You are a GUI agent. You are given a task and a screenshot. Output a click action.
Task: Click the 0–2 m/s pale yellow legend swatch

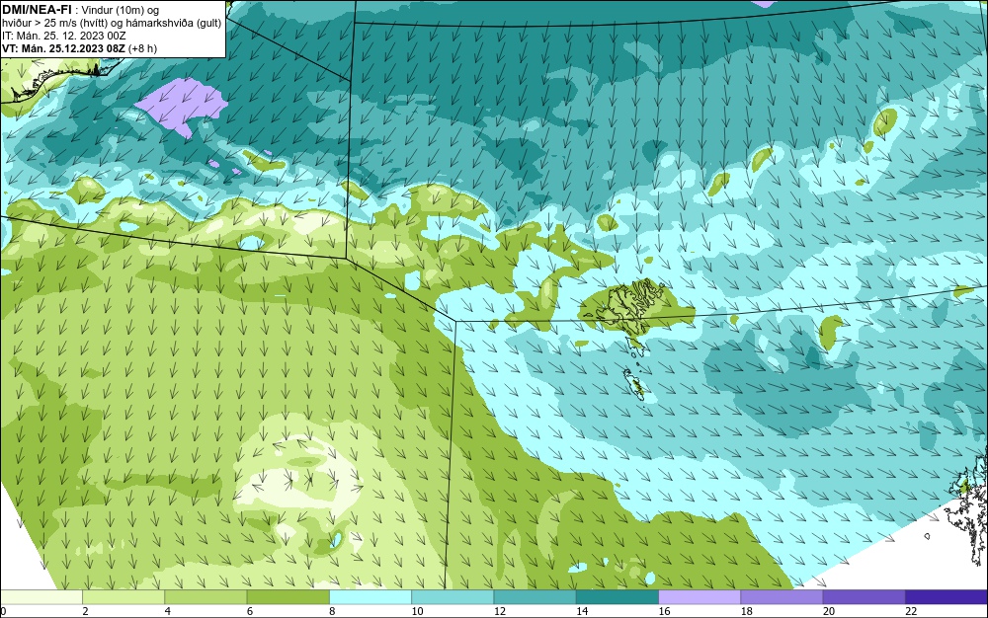pos(41,596)
